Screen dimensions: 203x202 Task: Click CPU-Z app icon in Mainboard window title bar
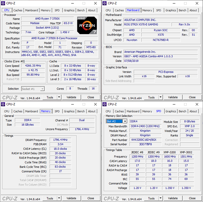point(105,3)
